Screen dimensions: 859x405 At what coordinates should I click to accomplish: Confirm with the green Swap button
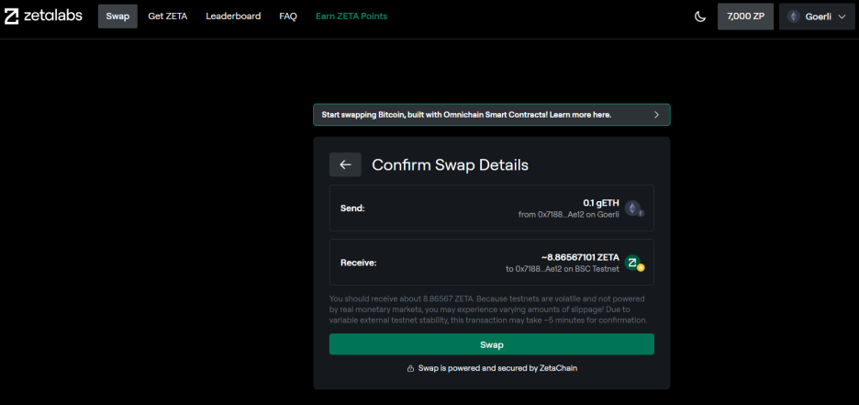(491, 344)
